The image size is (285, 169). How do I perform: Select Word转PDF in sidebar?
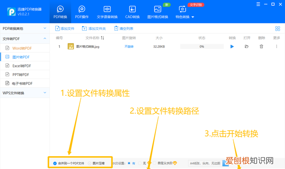click(25, 48)
